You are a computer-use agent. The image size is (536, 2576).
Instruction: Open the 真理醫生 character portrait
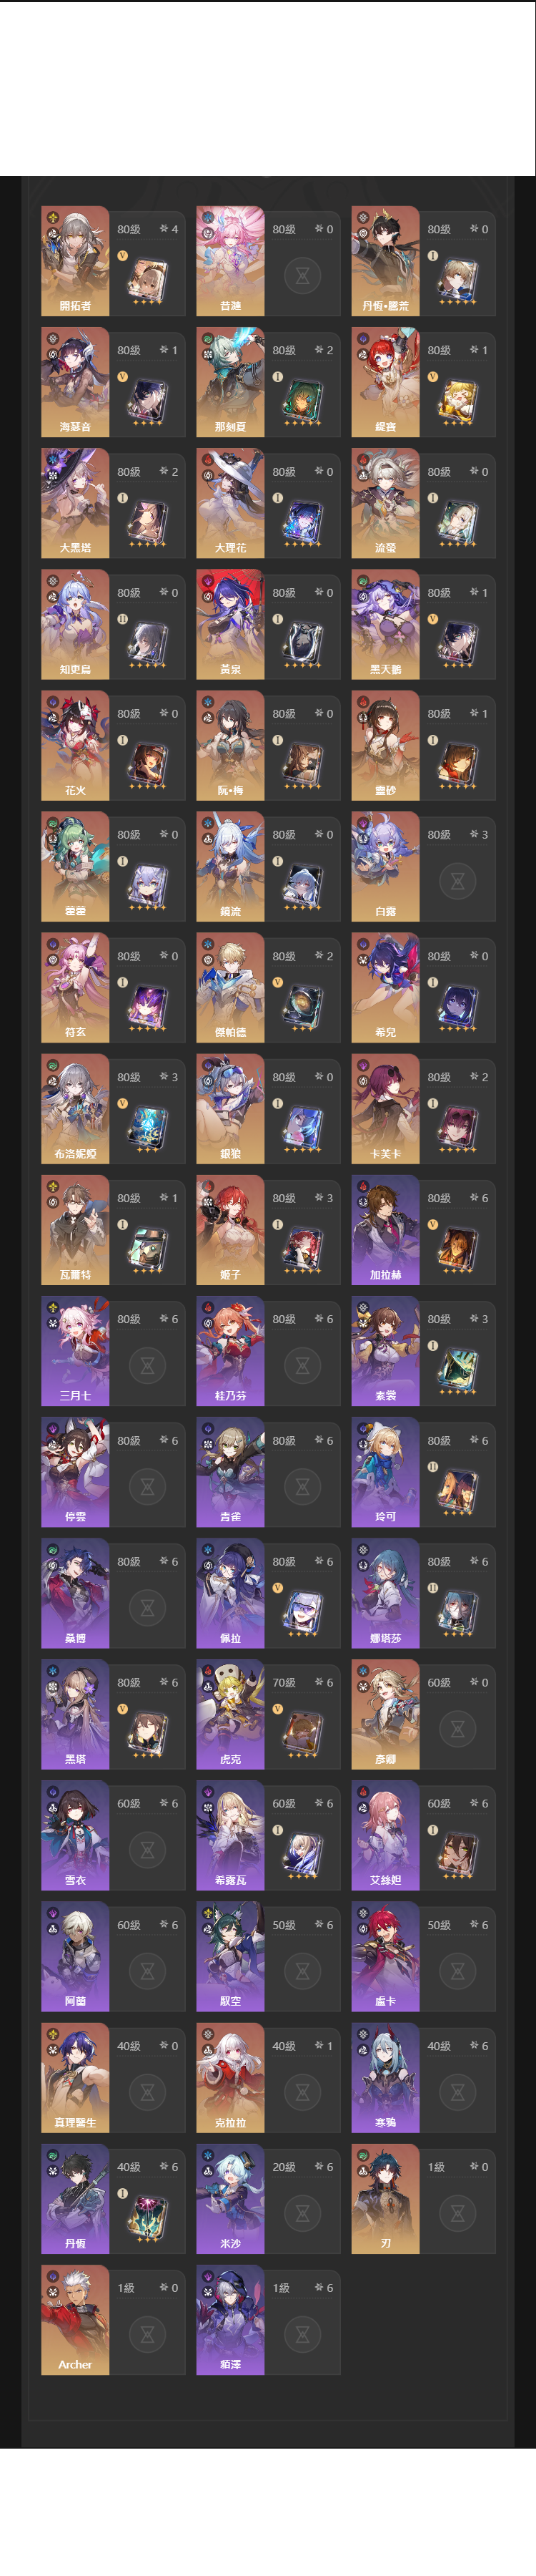coord(75,2077)
